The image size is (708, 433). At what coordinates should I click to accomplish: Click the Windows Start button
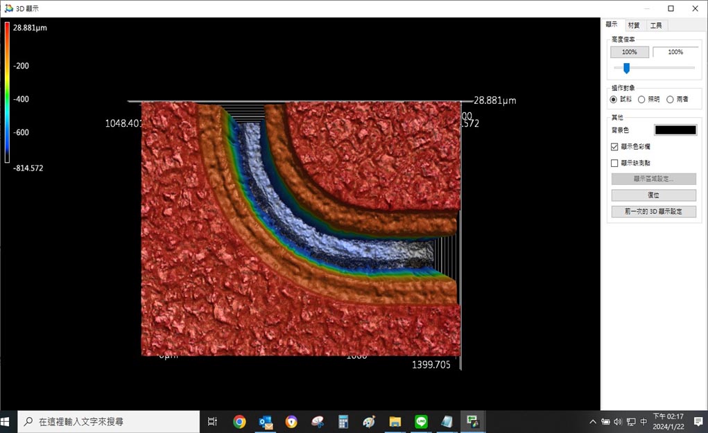8,421
